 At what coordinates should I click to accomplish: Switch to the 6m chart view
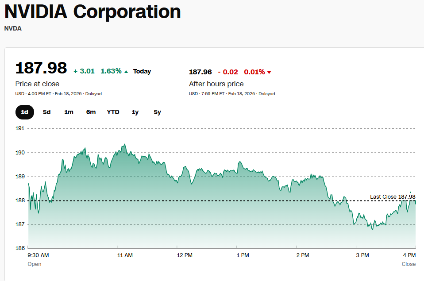pyautogui.click(x=91, y=112)
